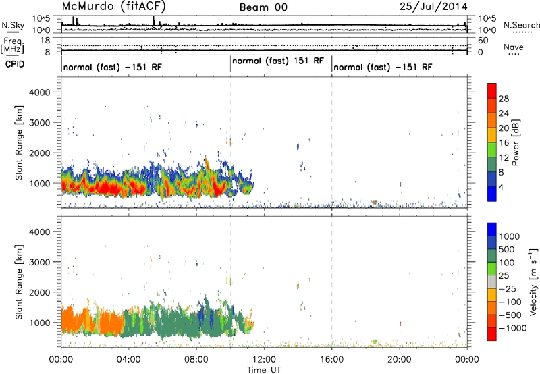
Task: Click the red top segment of Power colorbar
Action: [492, 90]
